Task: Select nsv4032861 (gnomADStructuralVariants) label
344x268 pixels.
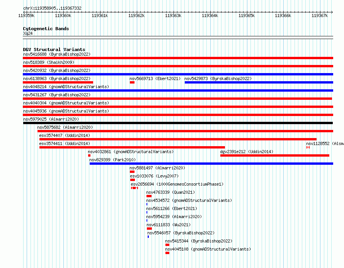Action: click(131, 152)
